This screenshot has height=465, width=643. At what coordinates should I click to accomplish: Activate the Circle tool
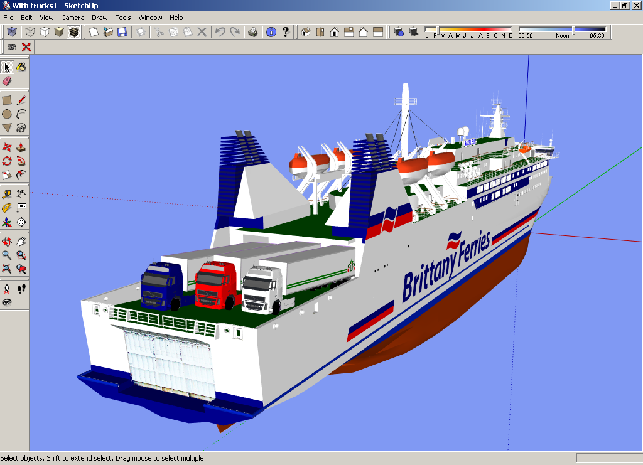click(7, 114)
